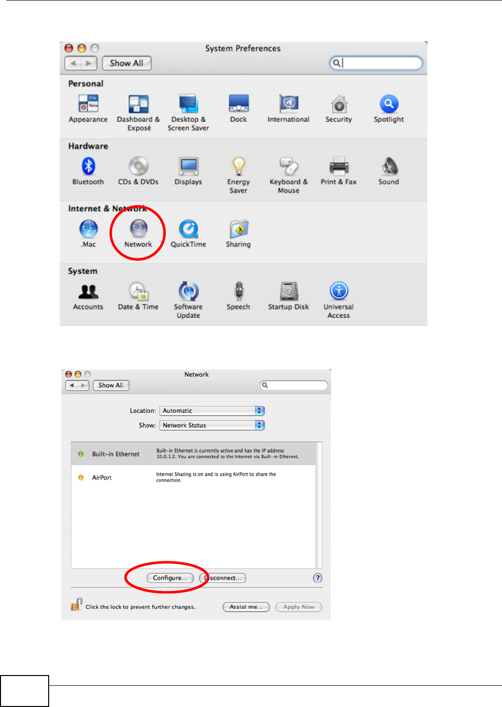502x707 pixels.
Task: Open Software Update preferences
Action: tap(188, 300)
